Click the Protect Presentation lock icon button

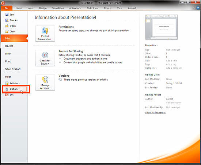point(45,33)
